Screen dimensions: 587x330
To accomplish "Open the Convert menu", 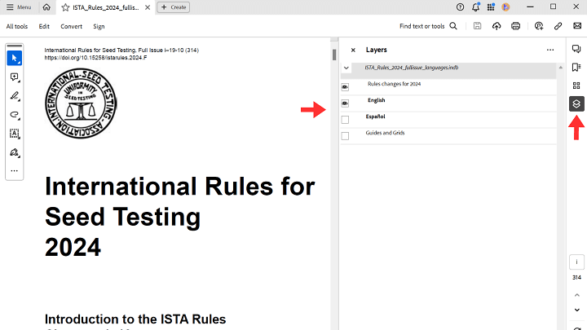I will tap(71, 26).
